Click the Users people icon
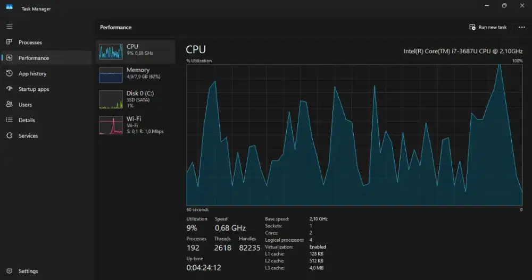The image size is (532, 280). pos(9,105)
